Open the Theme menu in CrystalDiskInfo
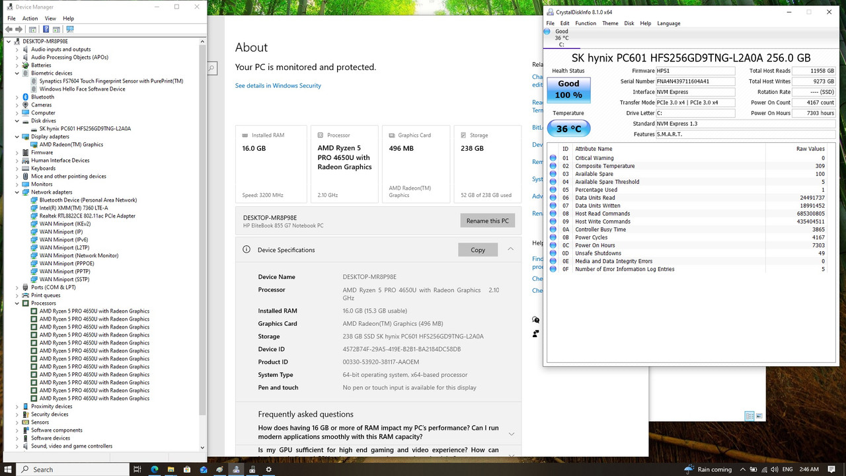 [x=610, y=23]
